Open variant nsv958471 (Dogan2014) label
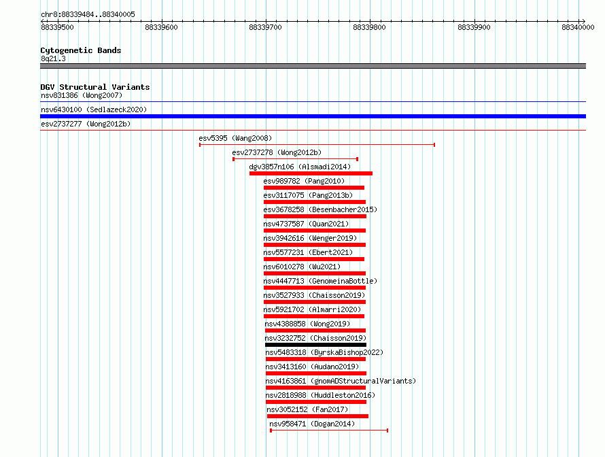 [x=312, y=424]
